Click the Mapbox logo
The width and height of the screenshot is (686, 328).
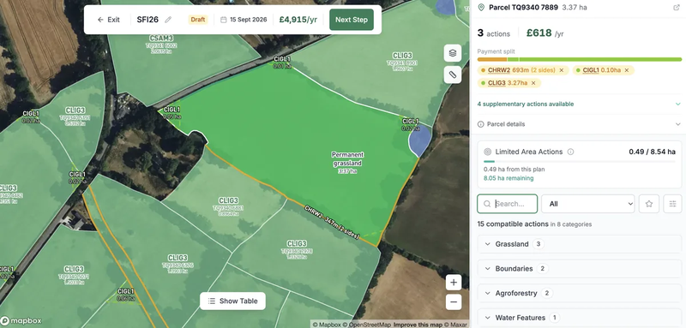coord(21,321)
